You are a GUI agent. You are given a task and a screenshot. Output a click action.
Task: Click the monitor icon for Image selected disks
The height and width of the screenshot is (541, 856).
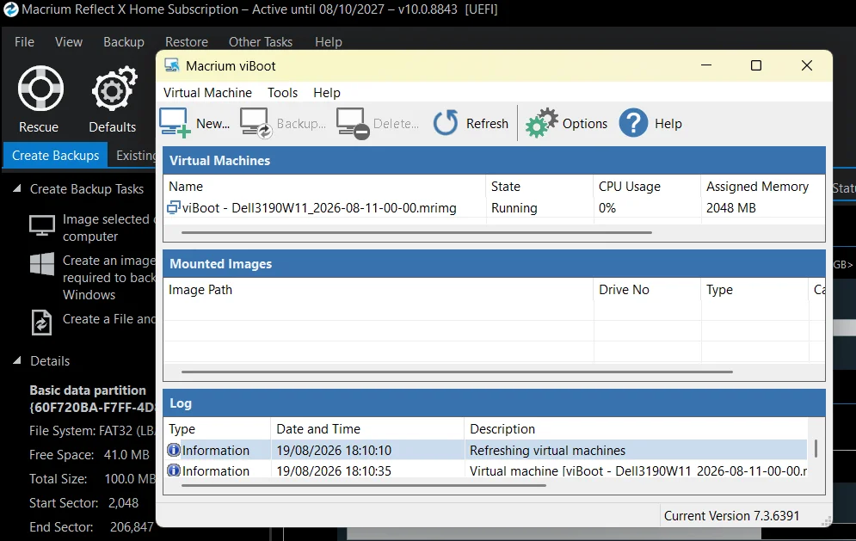(x=42, y=225)
